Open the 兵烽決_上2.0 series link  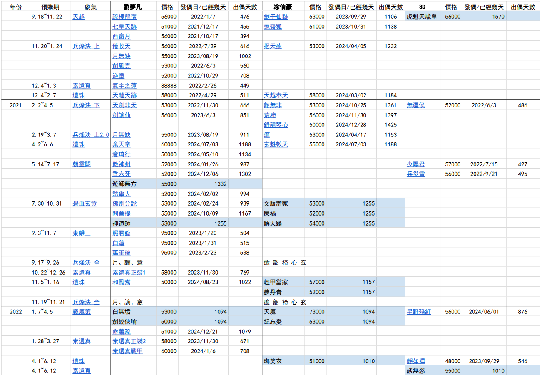[91, 135]
